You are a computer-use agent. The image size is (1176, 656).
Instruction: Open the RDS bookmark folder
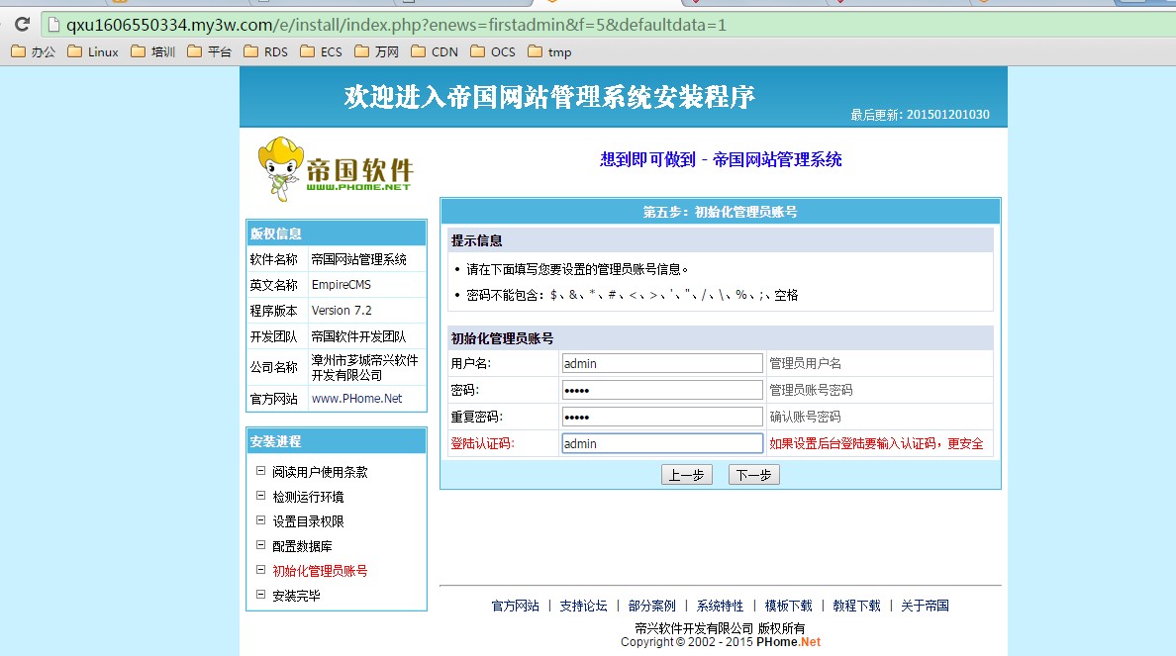(265, 51)
